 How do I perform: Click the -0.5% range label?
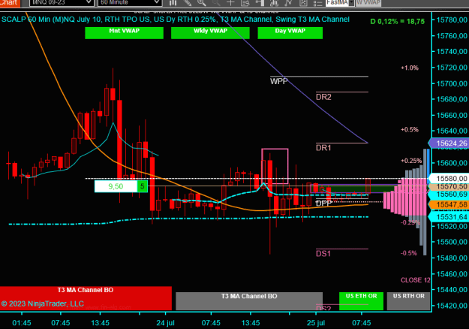[x=408, y=253]
